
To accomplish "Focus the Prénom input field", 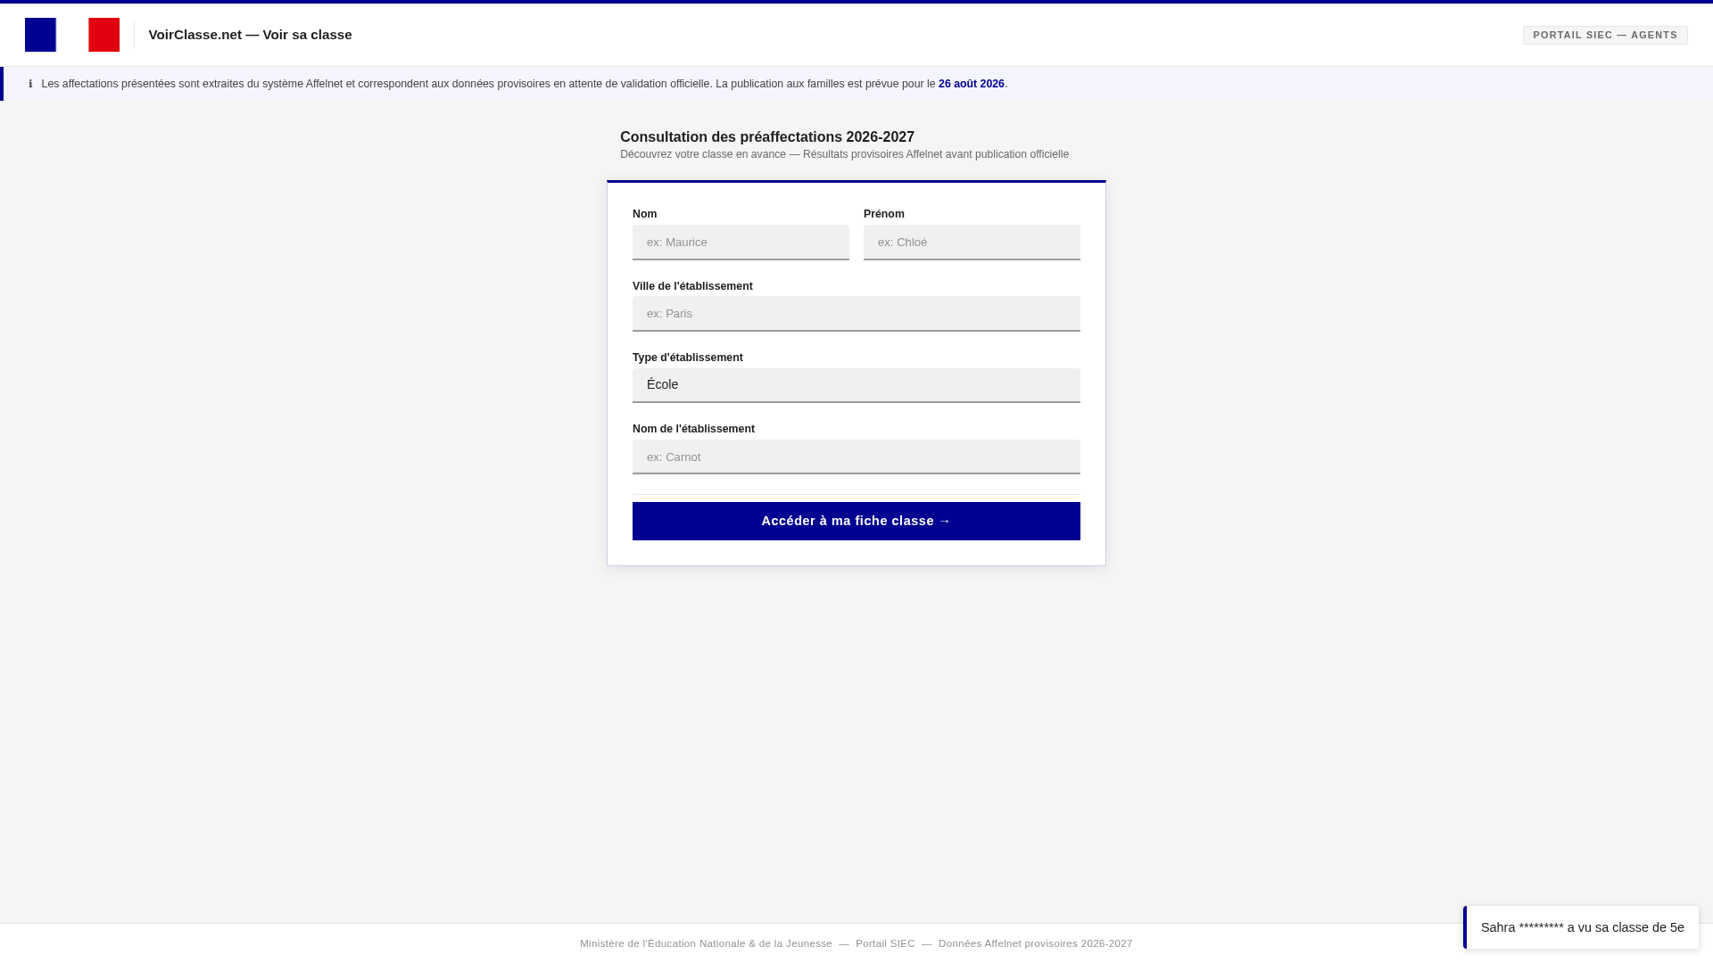I will tap(972, 243).
